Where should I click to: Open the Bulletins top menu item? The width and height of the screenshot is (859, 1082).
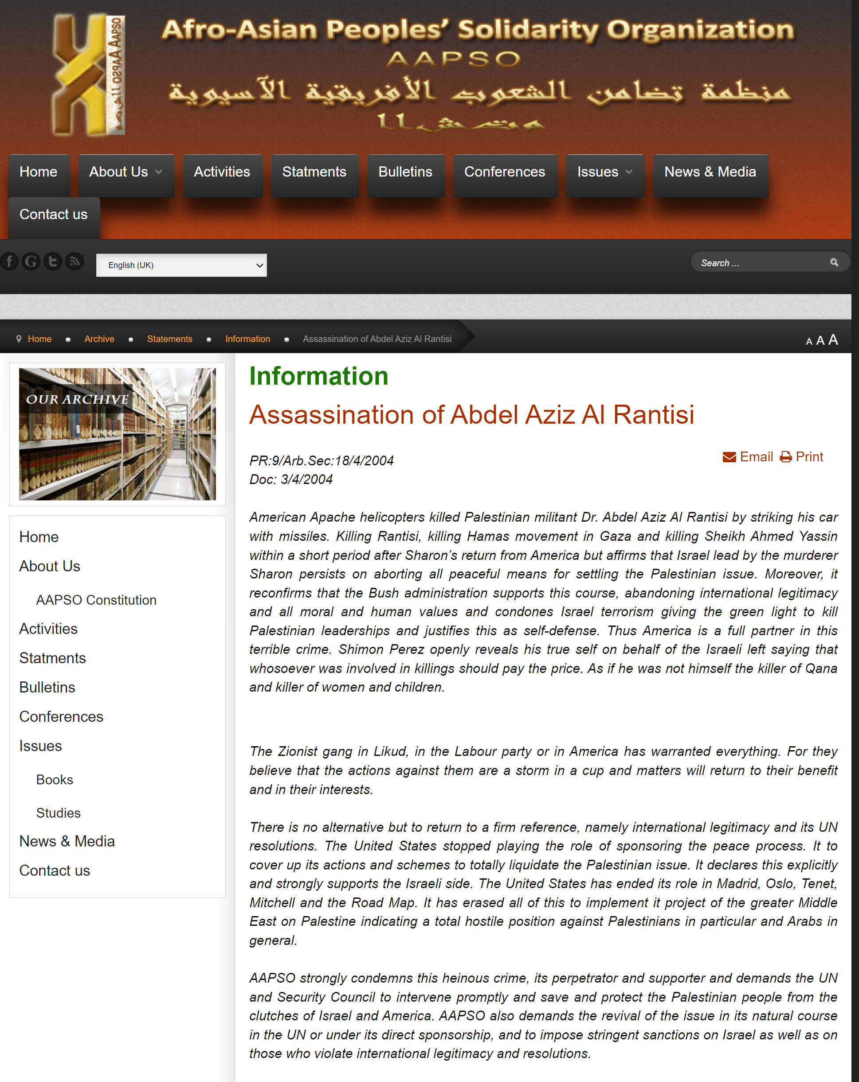point(405,172)
